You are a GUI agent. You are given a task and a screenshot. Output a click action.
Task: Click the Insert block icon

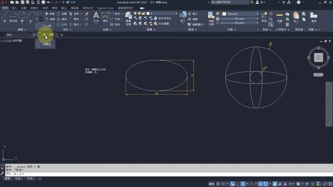click(x=183, y=17)
